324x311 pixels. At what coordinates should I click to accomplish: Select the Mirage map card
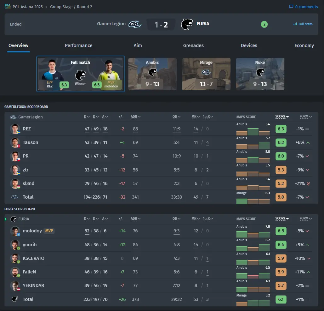tap(206, 74)
